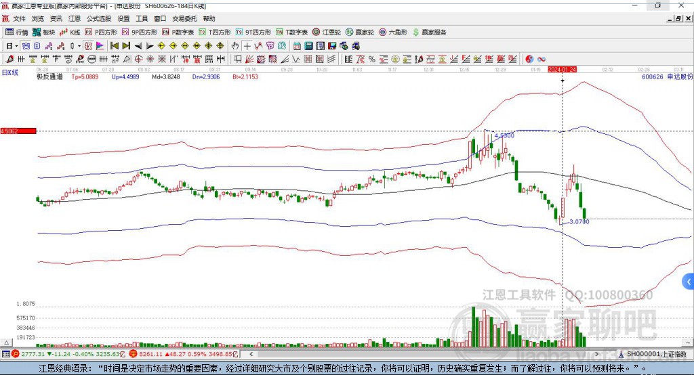Open the 江恩轮 Gann wheel tool
This screenshot has height=375, width=694.
tap(327, 32)
